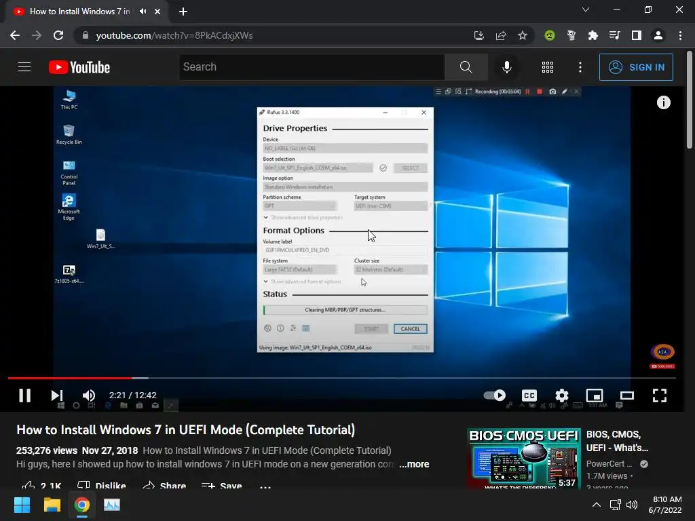Open the Windows Start menu
The width and height of the screenshot is (695, 521).
coord(22,505)
